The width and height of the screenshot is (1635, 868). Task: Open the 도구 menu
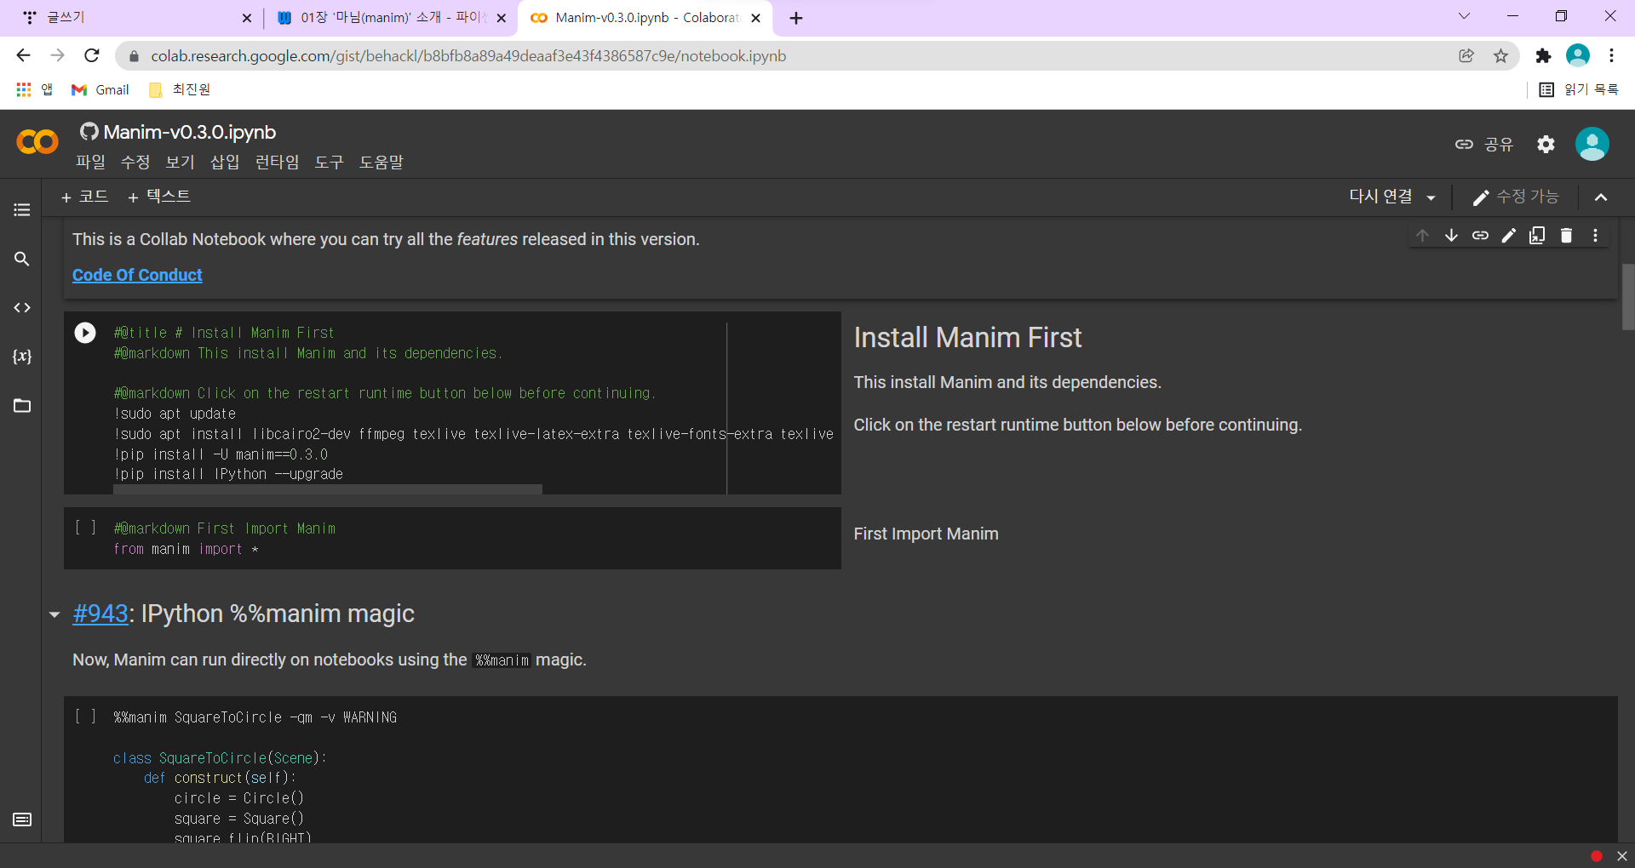(329, 162)
